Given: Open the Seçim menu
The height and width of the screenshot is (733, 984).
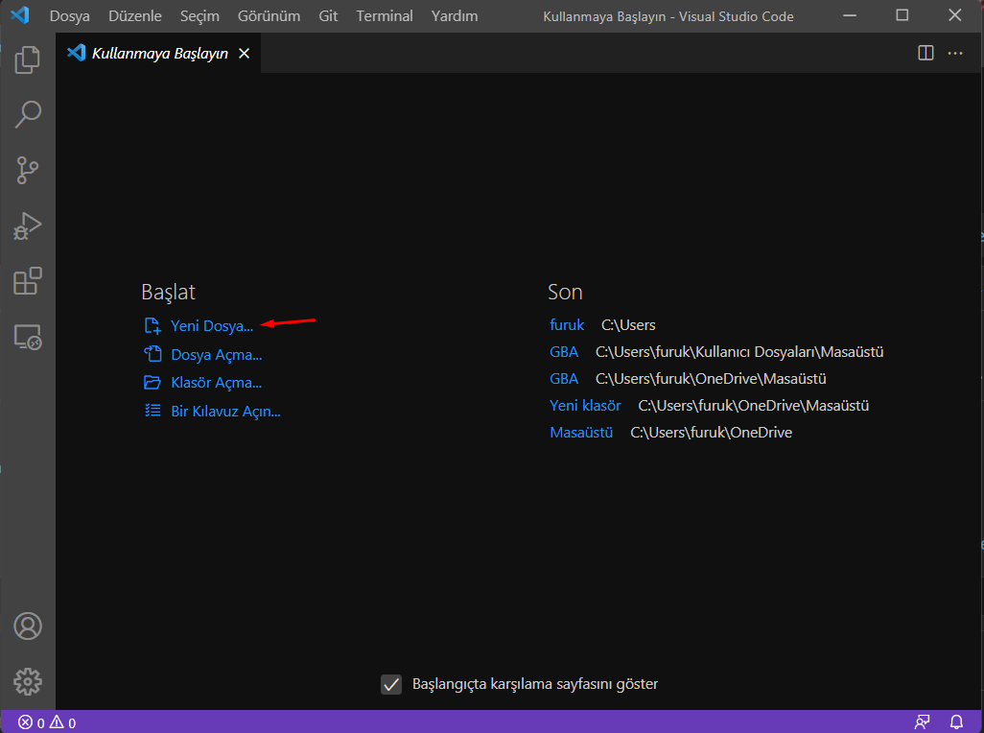Looking at the screenshot, I should [x=199, y=15].
